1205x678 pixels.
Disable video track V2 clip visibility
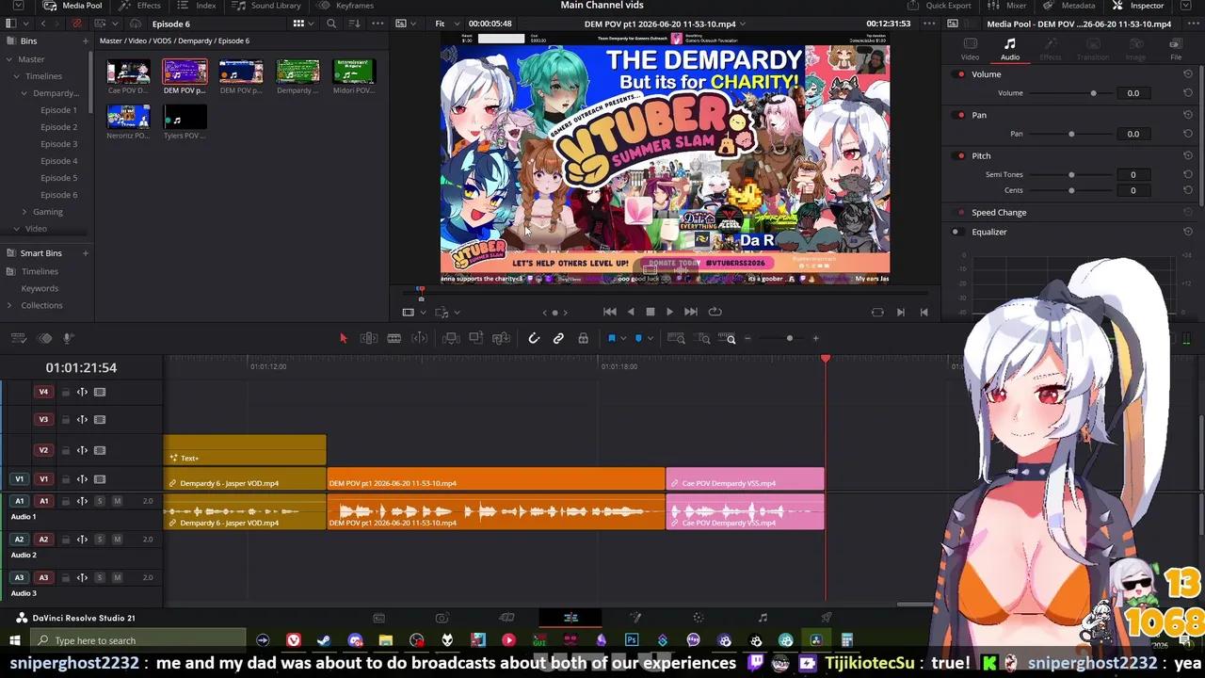tap(100, 450)
